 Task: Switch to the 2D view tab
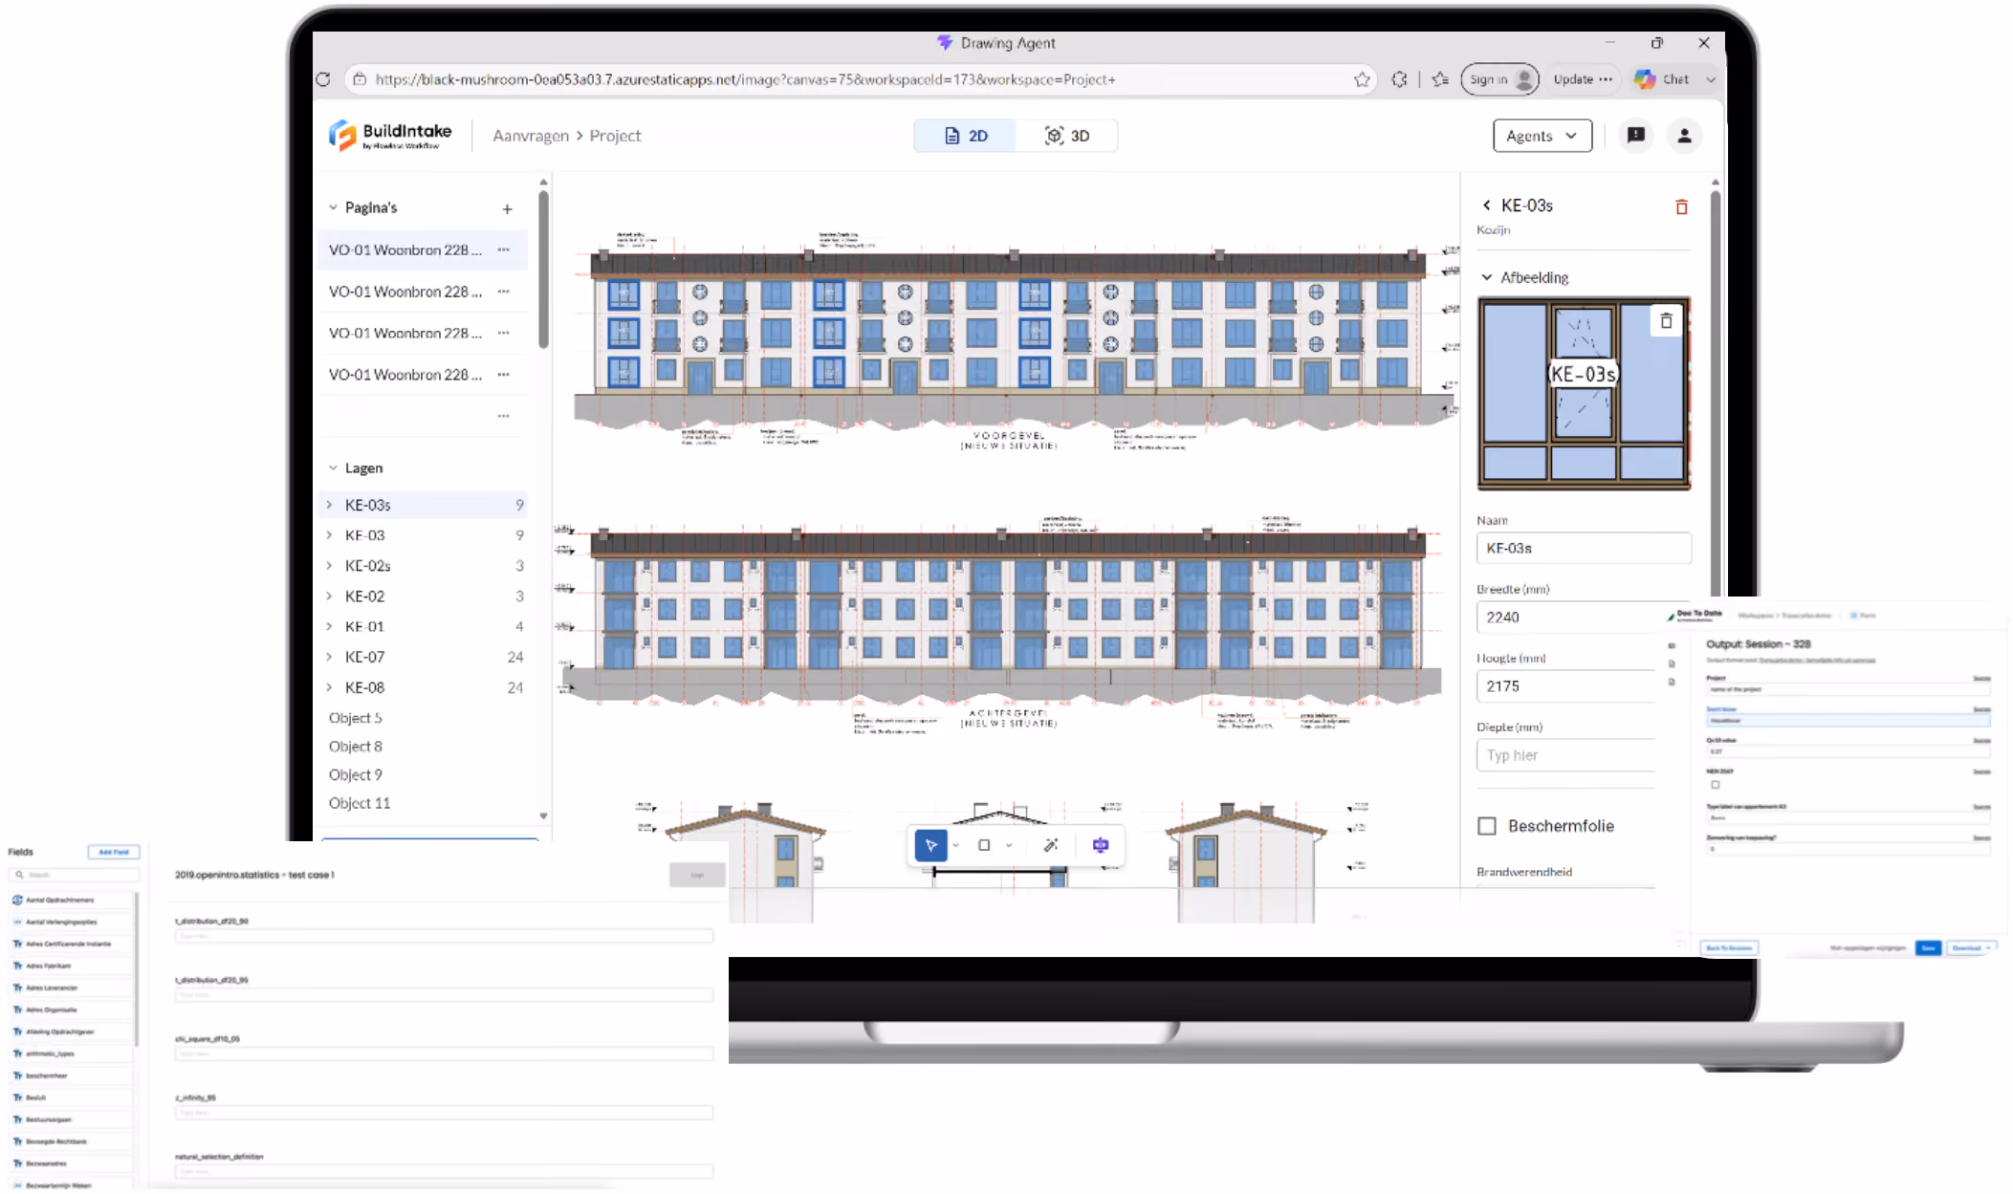click(x=965, y=136)
